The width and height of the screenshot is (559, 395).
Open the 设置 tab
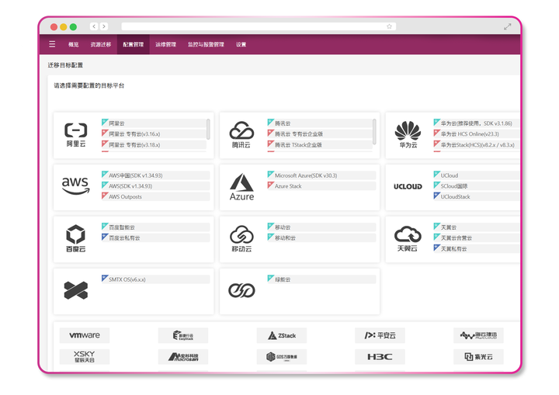(241, 44)
